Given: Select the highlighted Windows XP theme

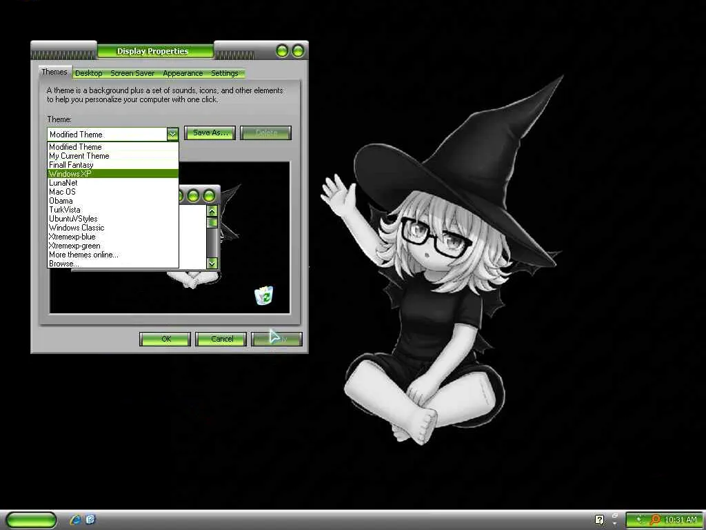Looking at the screenshot, I should 113,174.
